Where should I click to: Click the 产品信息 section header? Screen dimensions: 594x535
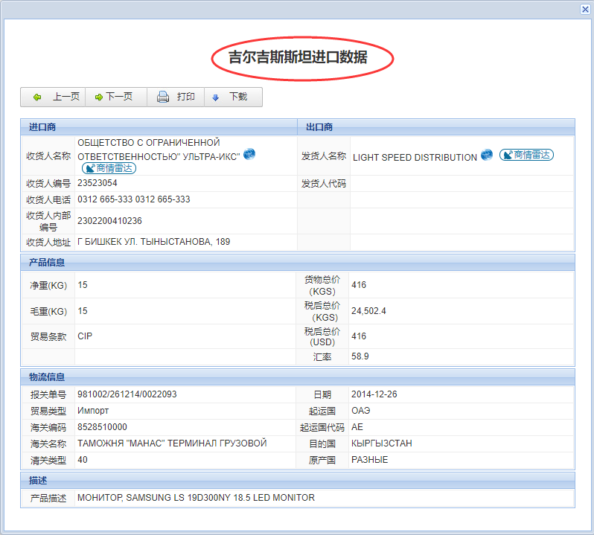[47, 263]
